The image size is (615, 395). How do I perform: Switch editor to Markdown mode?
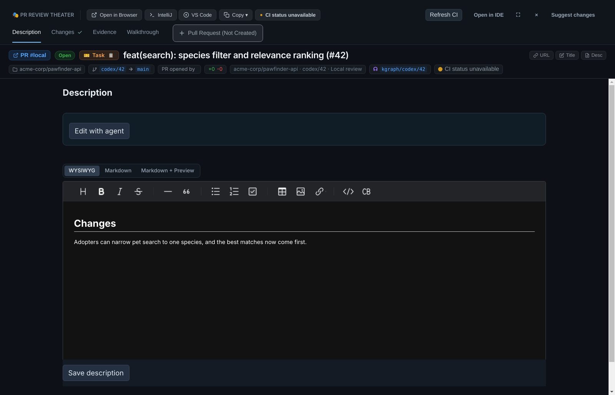pyautogui.click(x=118, y=171)
